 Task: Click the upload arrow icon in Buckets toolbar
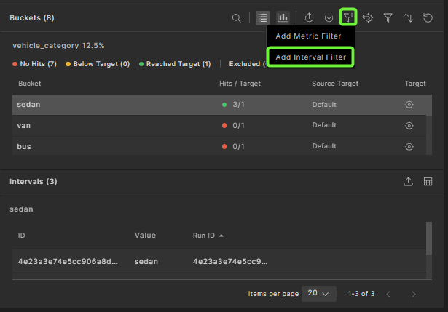click(x=310, y=17)
